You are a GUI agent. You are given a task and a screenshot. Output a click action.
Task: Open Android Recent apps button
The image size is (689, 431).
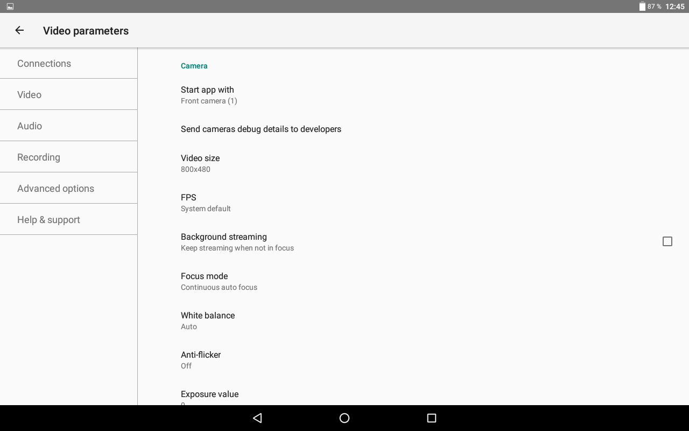(431, 418)
